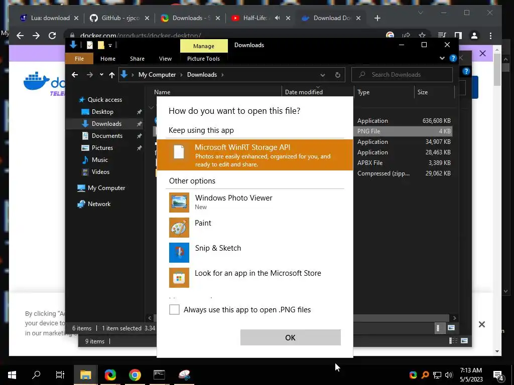
Task: Open Command Prompt from the taskbar
Action: click(159, 375)
